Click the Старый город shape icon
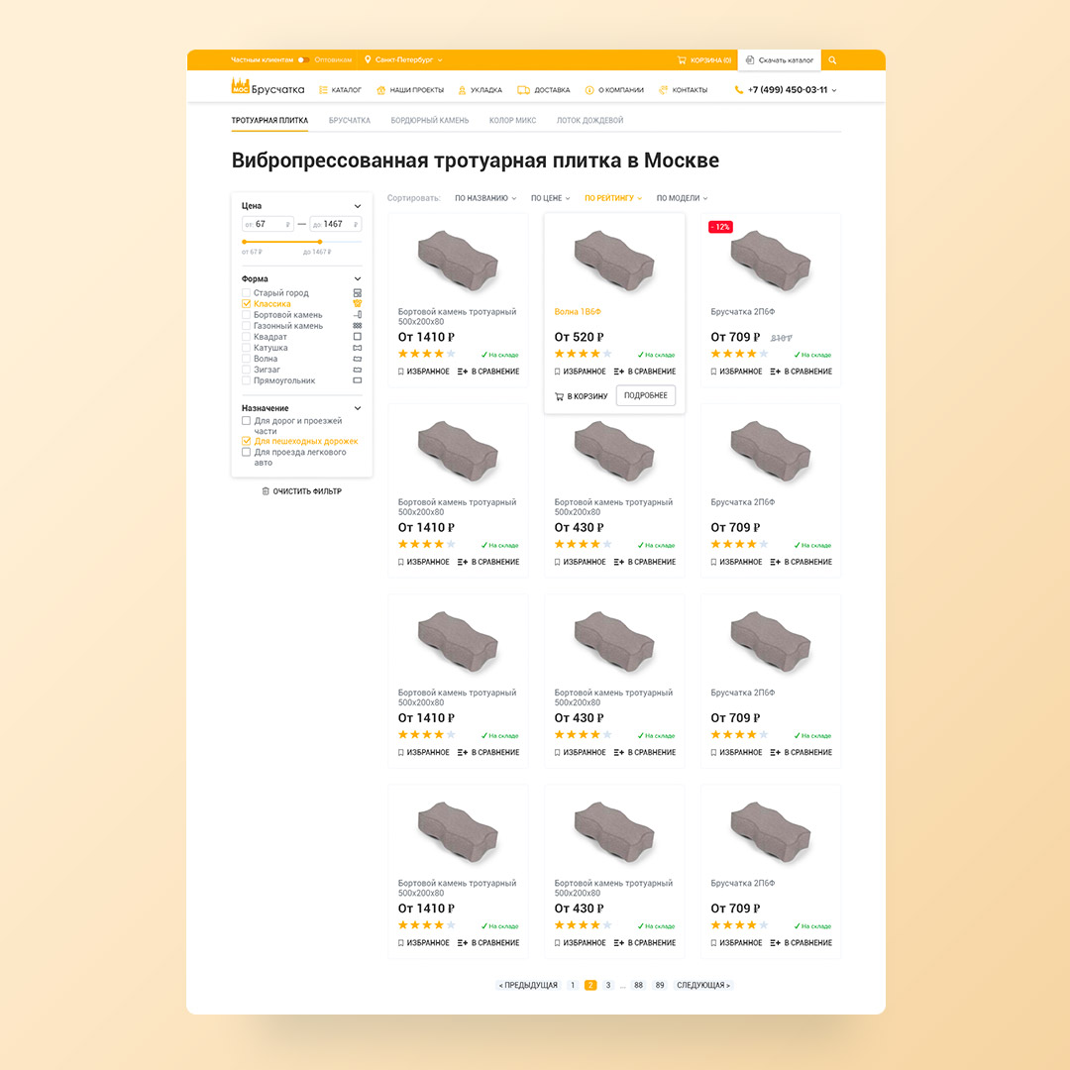Viewport: 1070px width, 1070px height. pyautogui.click(x=357, y=292)
